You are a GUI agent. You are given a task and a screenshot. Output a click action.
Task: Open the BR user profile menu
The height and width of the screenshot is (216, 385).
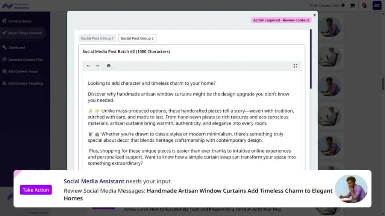(x=376, y=6)
